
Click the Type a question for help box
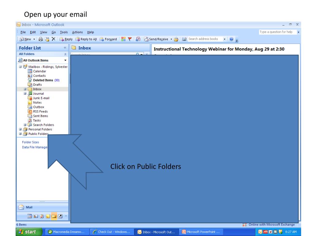278,32
